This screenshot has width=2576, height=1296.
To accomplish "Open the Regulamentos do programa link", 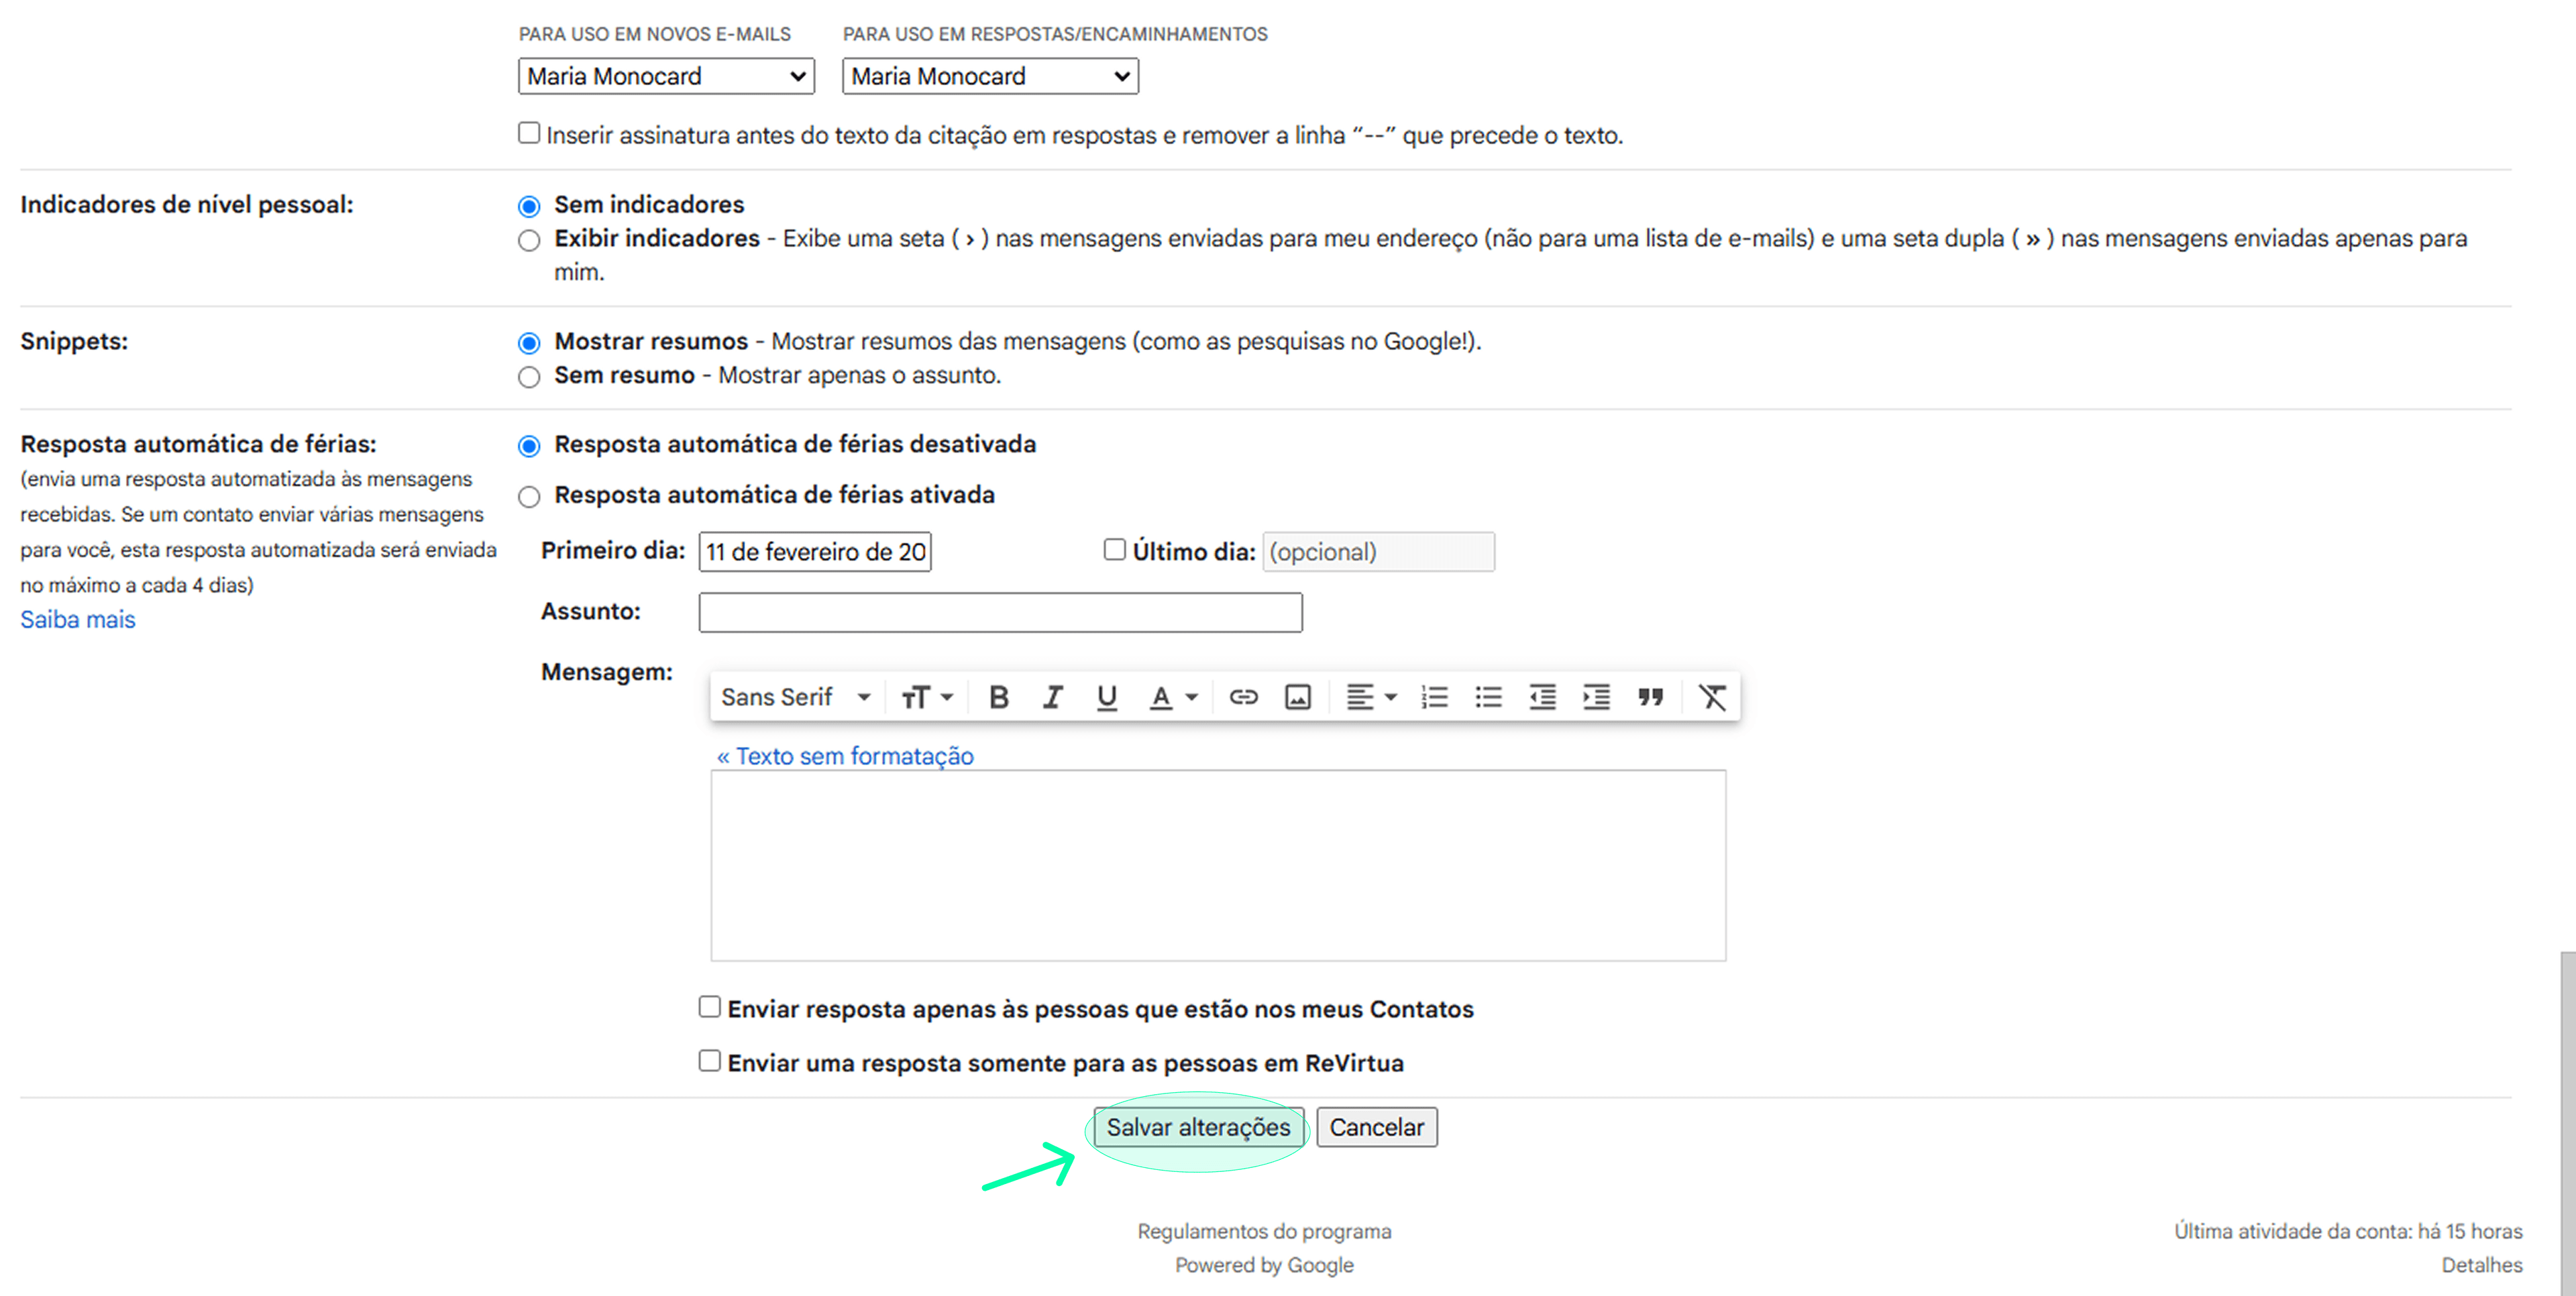I will coord(1264,1231).
